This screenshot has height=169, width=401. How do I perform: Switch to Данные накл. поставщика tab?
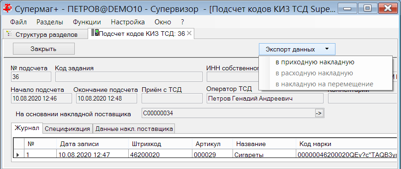134,129
